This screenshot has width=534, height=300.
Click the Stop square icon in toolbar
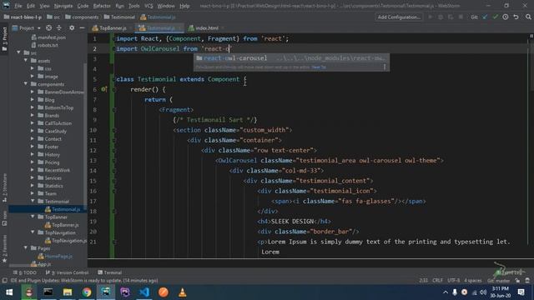tap(461, 17)
